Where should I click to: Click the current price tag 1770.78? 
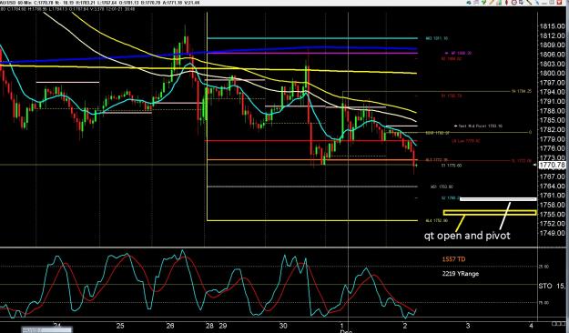point(552,166)
